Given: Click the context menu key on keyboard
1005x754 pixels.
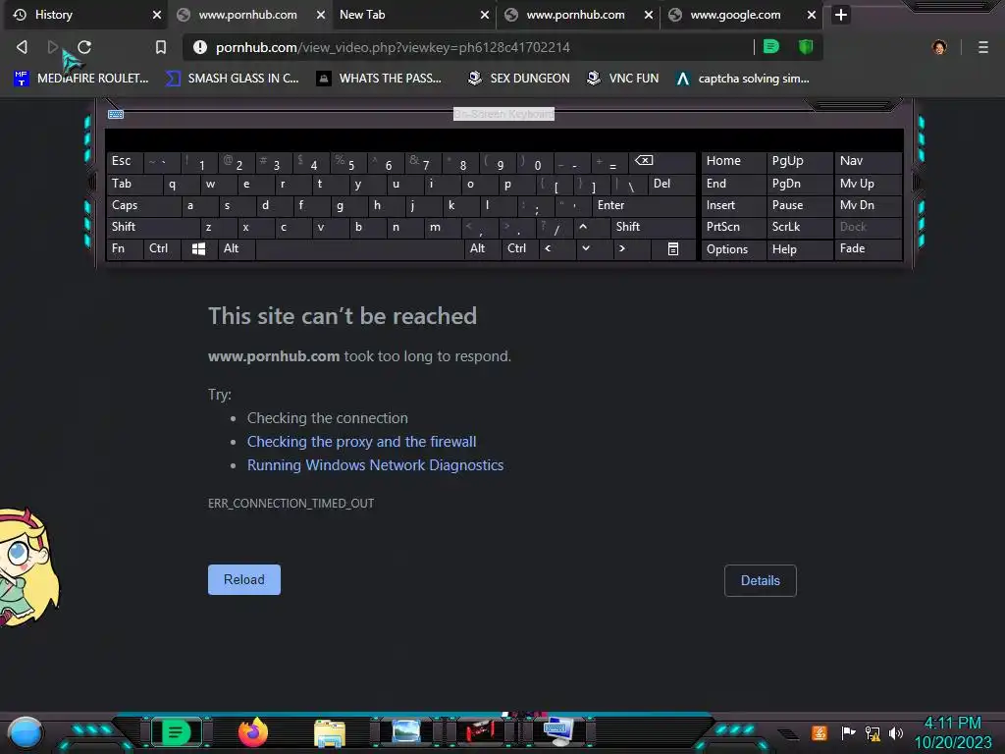Looking at the screenshot, I should pyautogui.click(x=673, y=248).
